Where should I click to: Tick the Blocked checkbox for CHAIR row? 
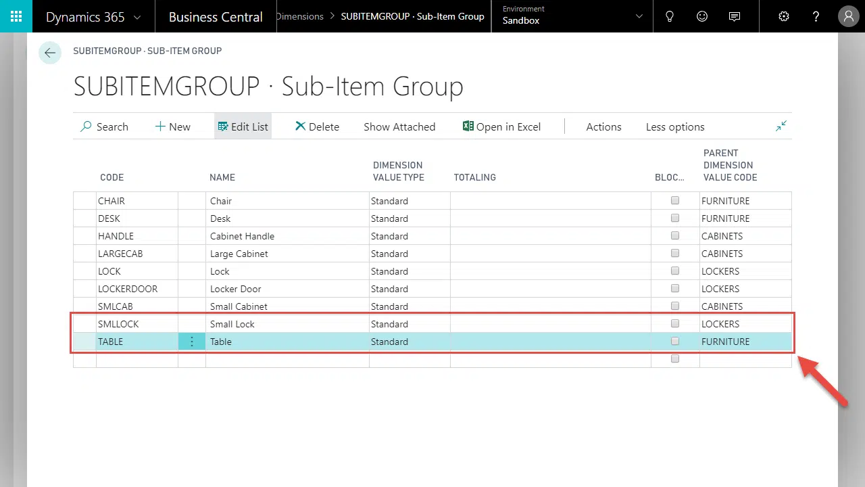pos(674,201)
